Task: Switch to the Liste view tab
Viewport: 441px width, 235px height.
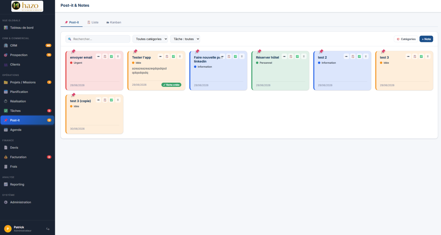Action: pos(93,22)
